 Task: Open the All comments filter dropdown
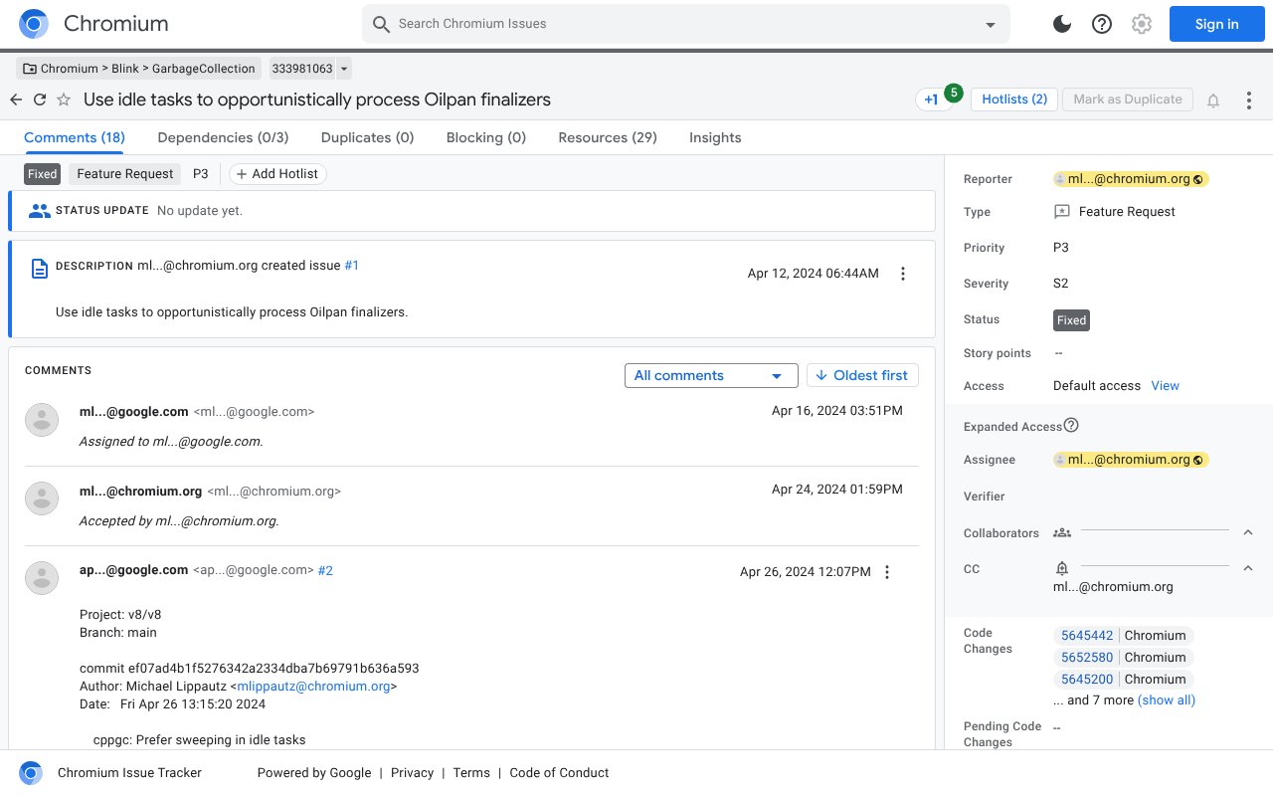710,375
